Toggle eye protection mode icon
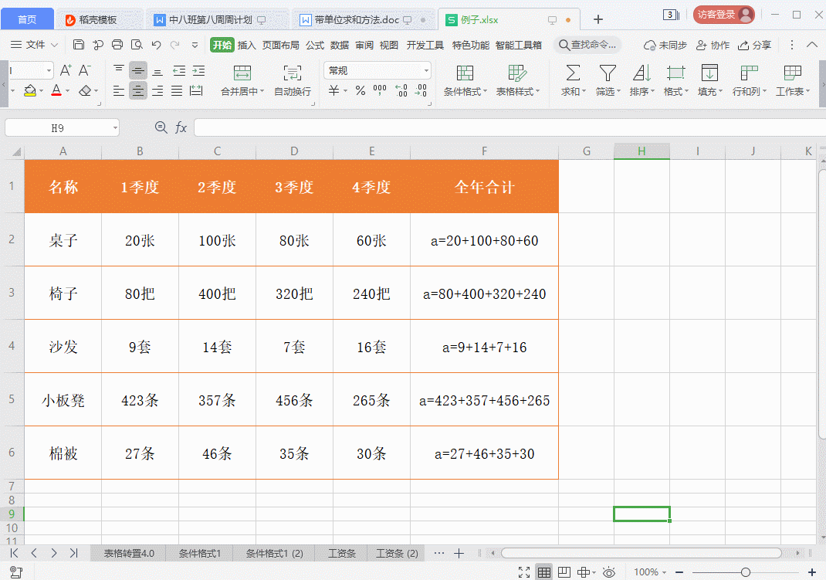The height and width of the screenshot is (580, 826). click(x=609, y=572)
